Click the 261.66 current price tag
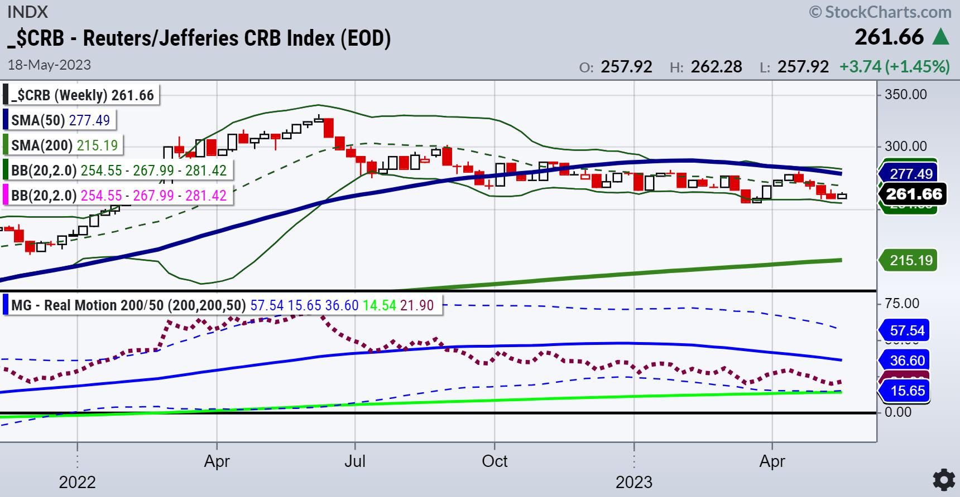 click(x=913, y=194)
